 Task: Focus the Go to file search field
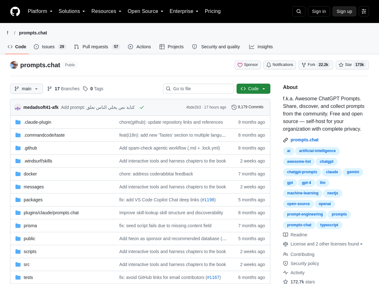click(198, 89)
